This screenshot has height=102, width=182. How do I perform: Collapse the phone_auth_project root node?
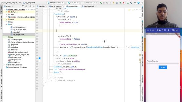coord(4,9)
